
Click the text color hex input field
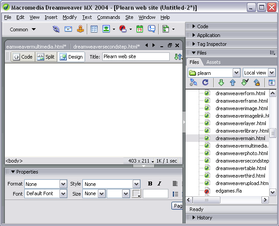click(x=156, y=194)
